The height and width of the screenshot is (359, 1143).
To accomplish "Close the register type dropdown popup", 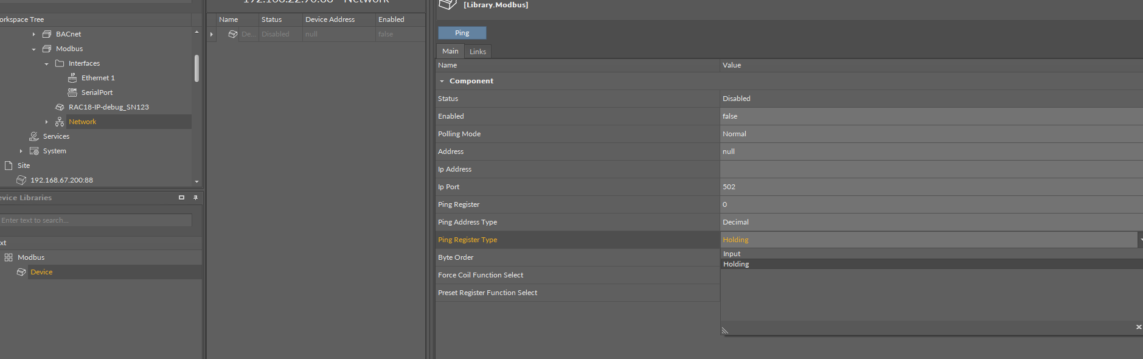I will pos(1138,327).
